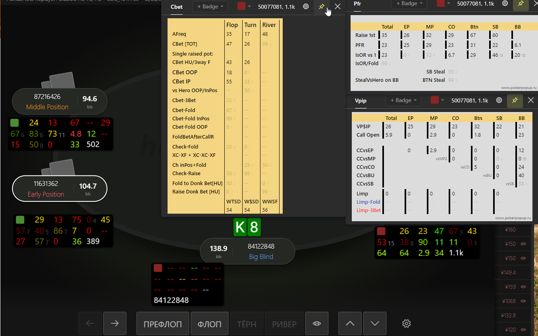The width and height of the screenshot is (538, 336).
Task: Go to next hand with down chevron
Action: click(x=375, y=324)
